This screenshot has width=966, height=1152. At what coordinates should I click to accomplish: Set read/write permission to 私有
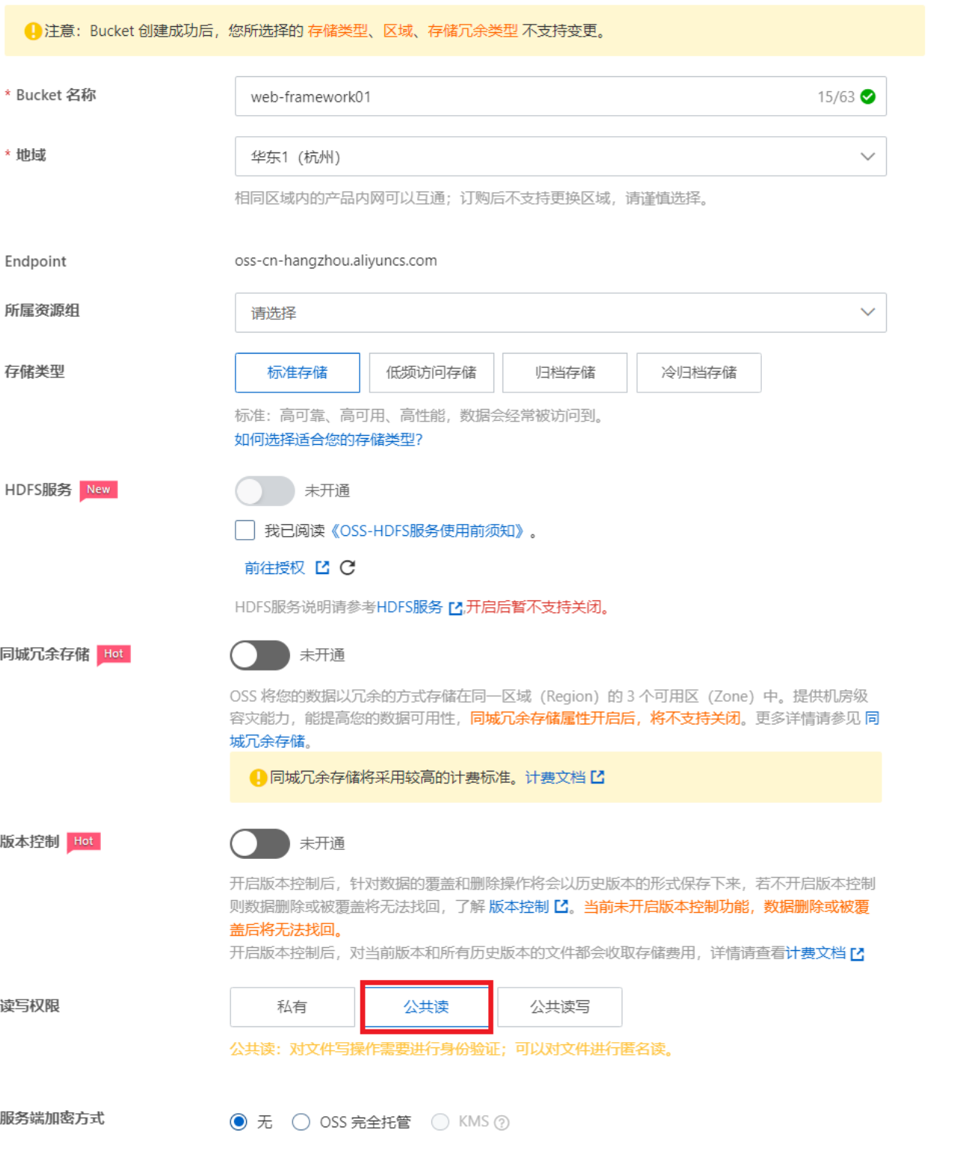(292, 1007)
